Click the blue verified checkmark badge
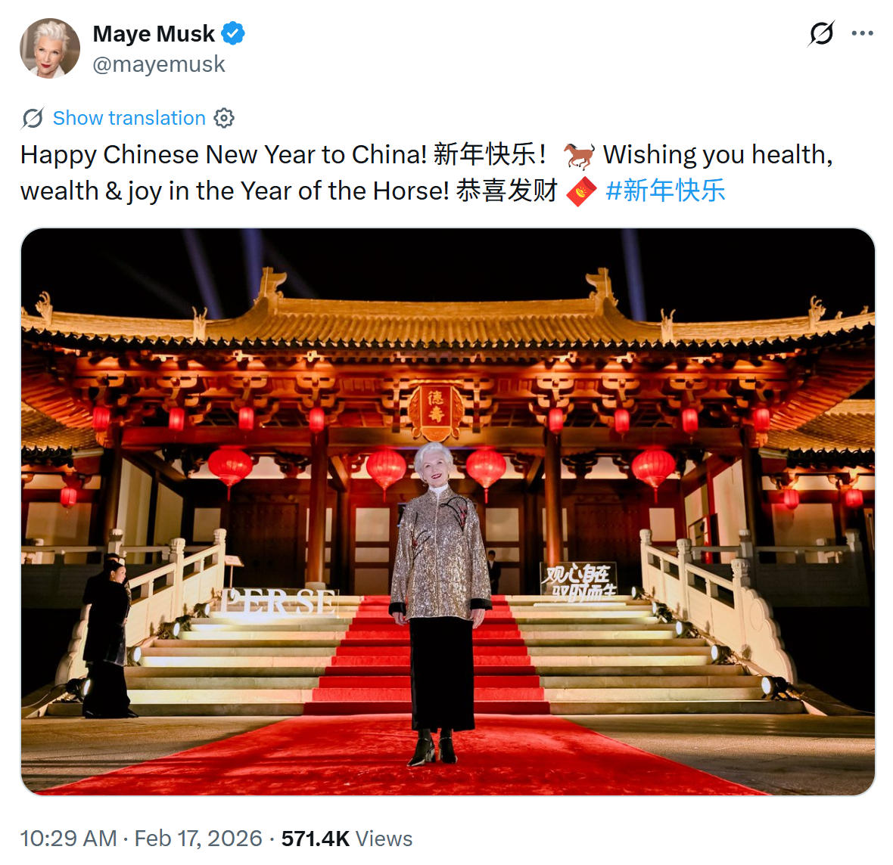893x865 pixels. point(233,33)
